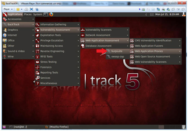Click the date and time clock
The image size is (188, 131).
[x=167, y=14]
